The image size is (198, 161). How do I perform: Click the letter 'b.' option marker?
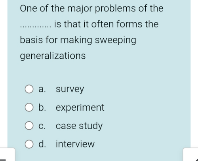(x=42, y=107)
